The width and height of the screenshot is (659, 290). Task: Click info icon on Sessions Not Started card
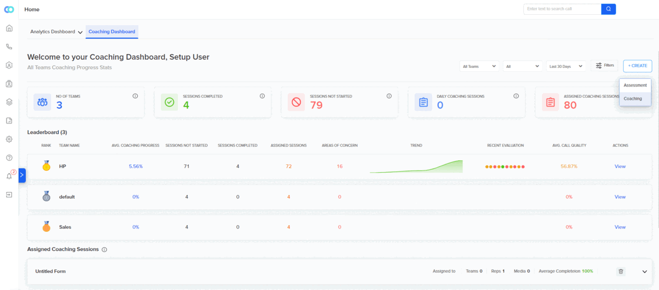pyautogui.click(x=389, y=96)
